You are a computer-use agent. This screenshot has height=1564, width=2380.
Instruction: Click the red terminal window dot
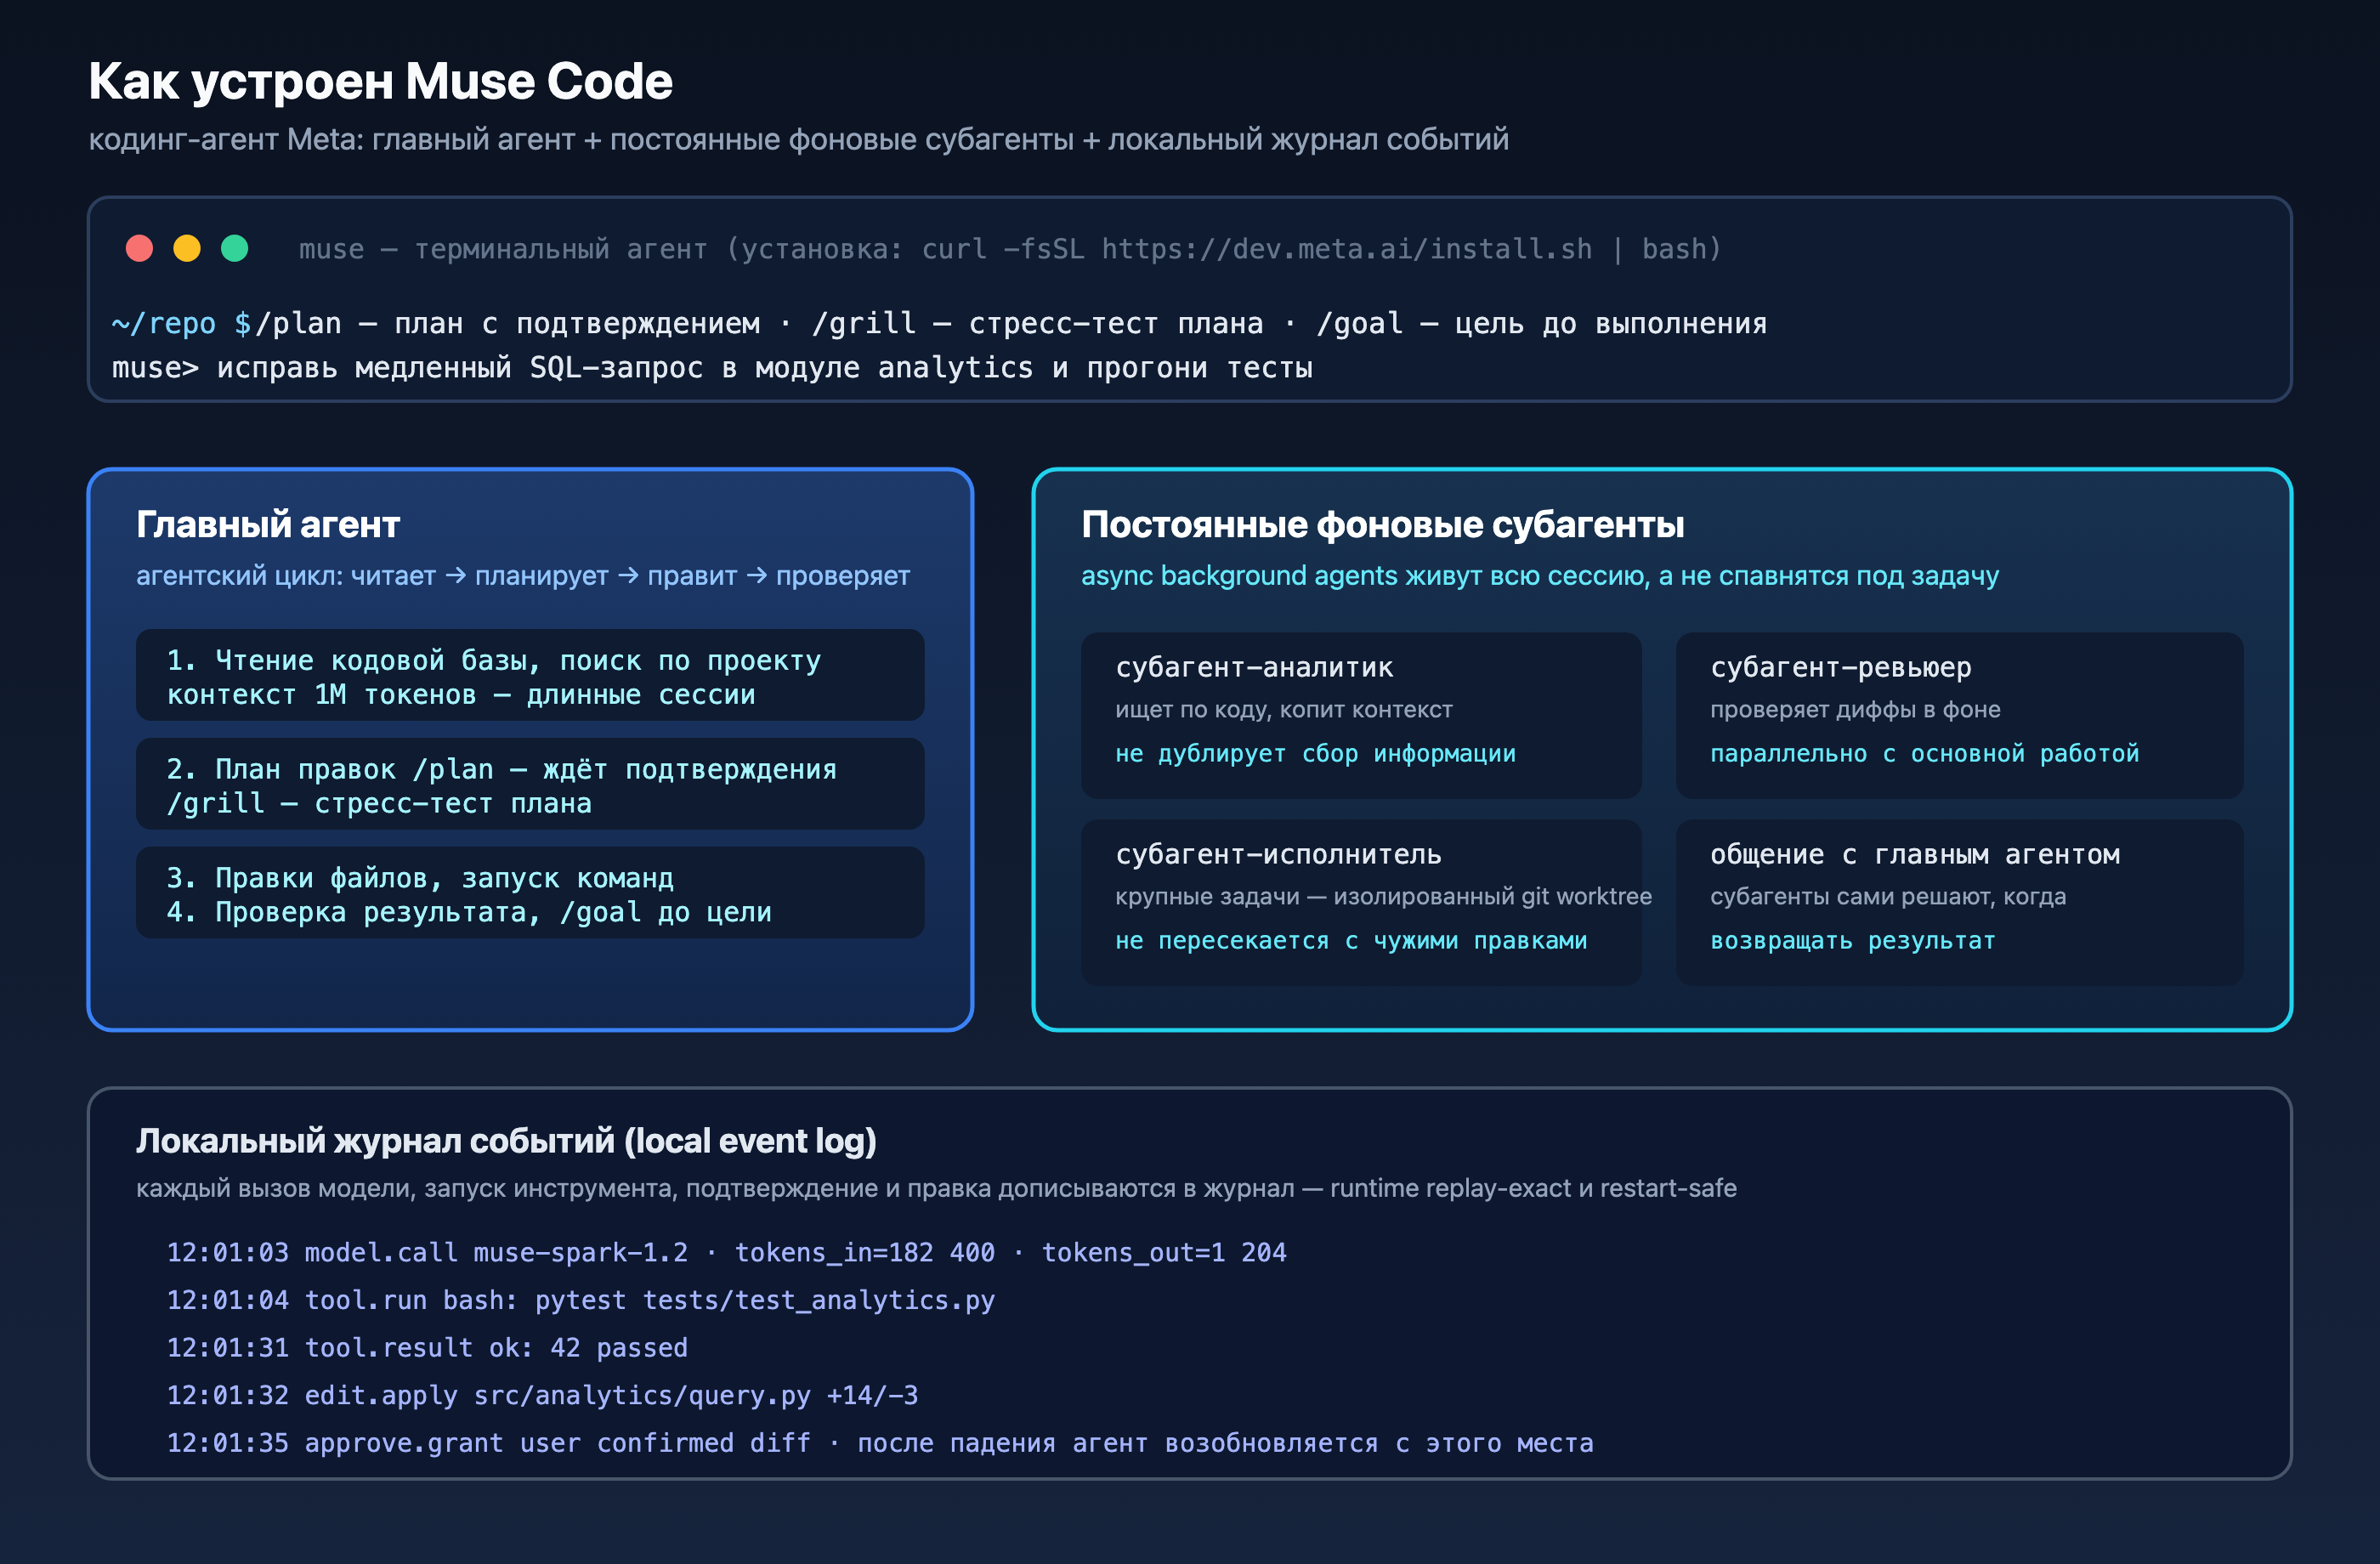click(139, 248)
